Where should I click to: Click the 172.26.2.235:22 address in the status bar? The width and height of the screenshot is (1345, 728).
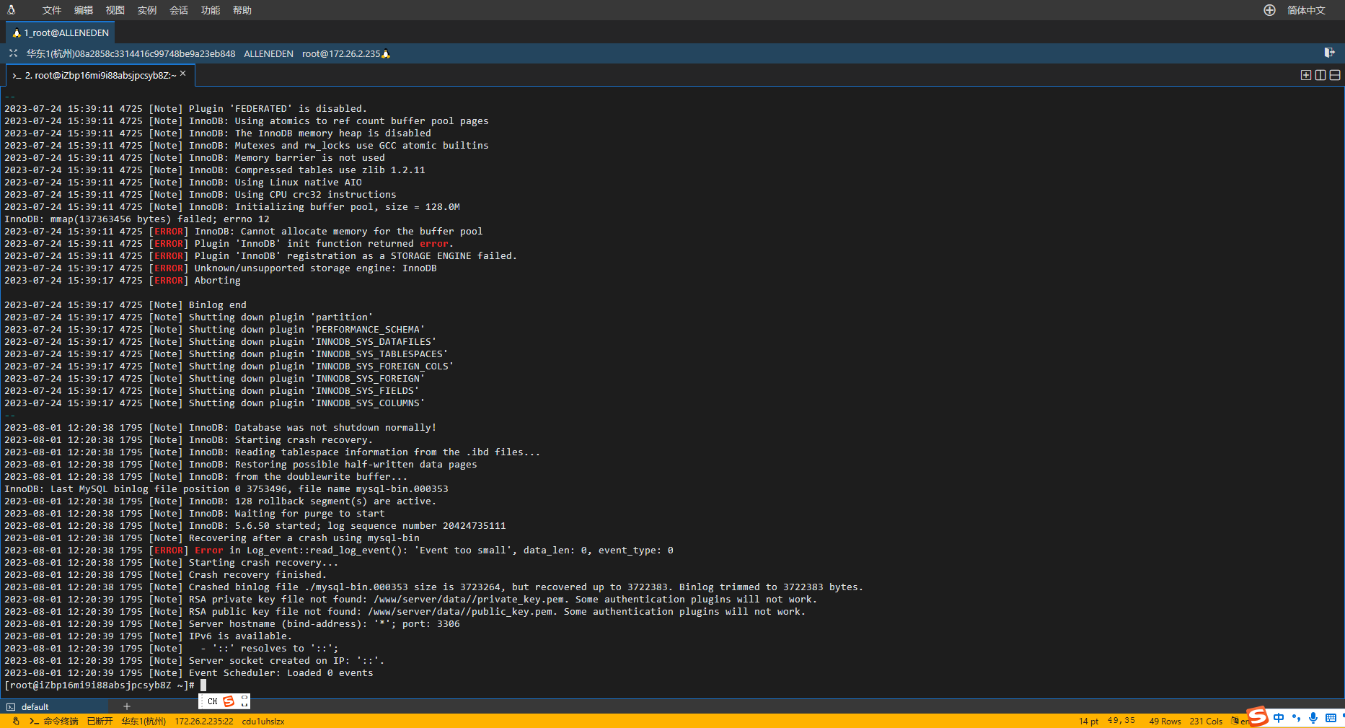(204, 721)
